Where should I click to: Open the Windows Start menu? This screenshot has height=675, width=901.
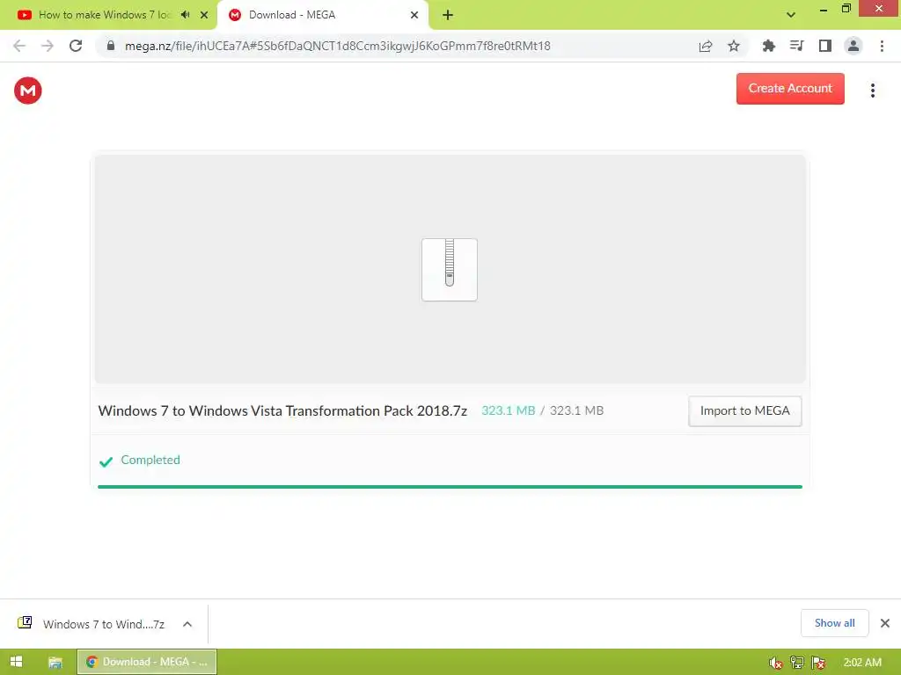[x=16, y=662]
